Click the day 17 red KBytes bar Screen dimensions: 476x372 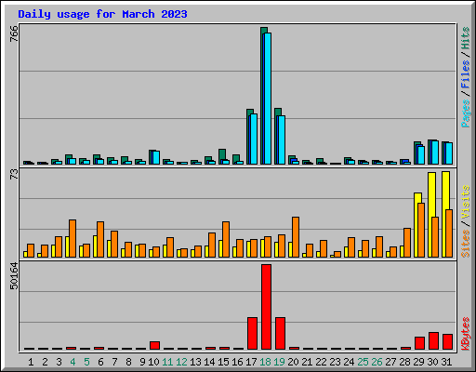tap(252, 333)
